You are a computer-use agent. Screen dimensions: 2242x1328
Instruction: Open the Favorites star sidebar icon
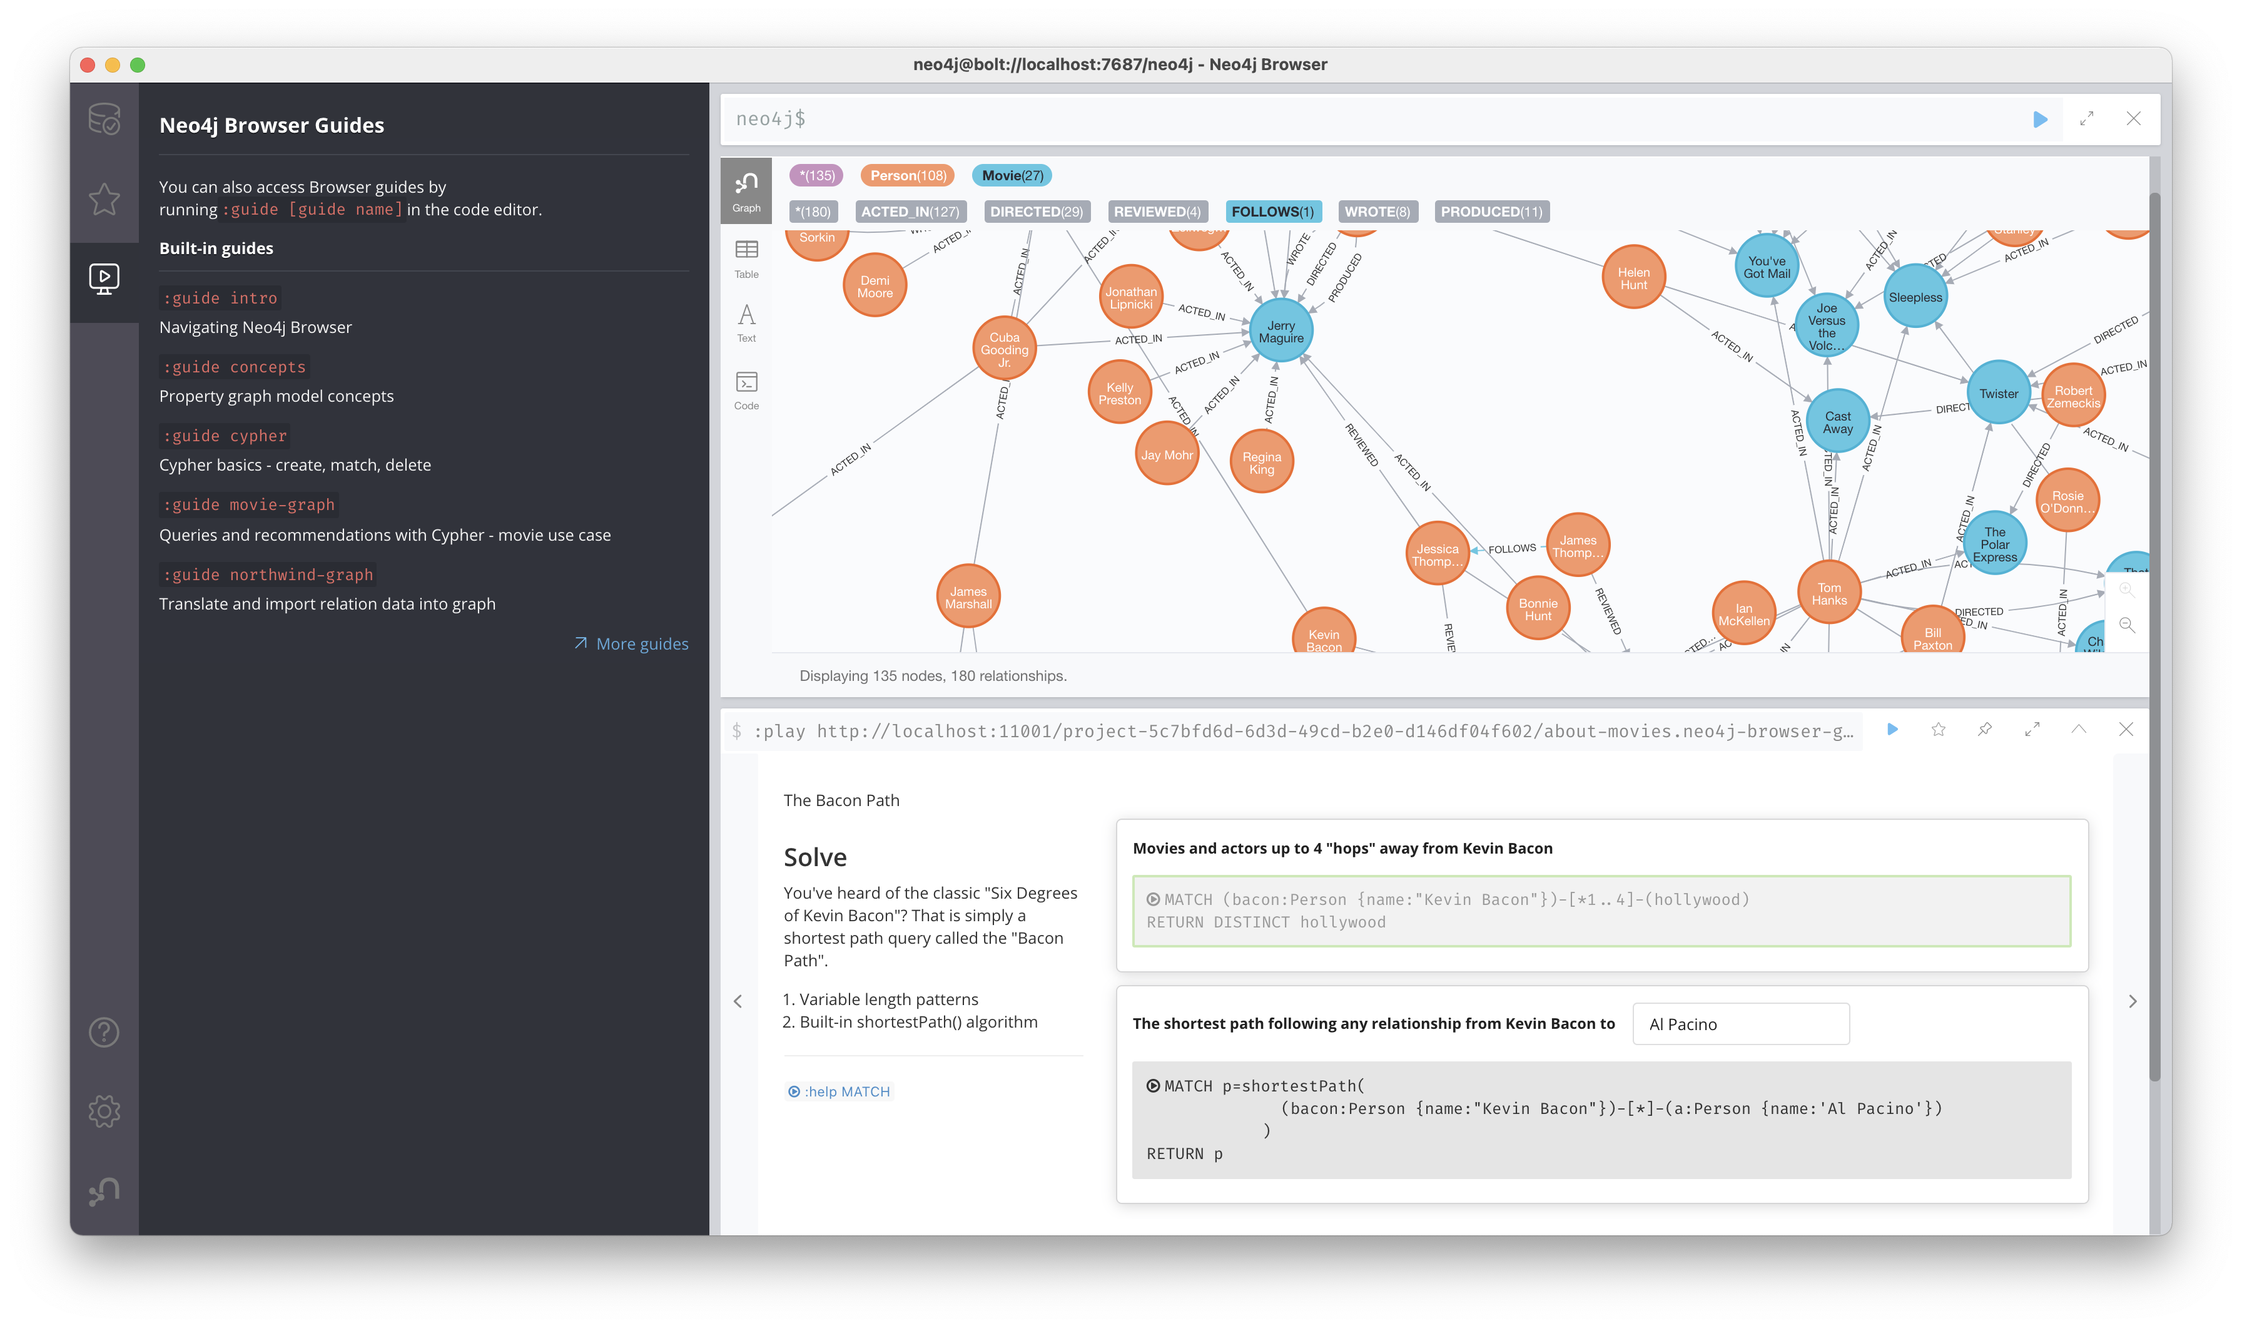[104, 198]
